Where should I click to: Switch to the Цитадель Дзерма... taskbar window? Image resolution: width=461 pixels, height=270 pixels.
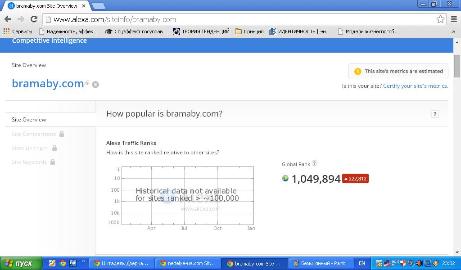pos(121,263)
